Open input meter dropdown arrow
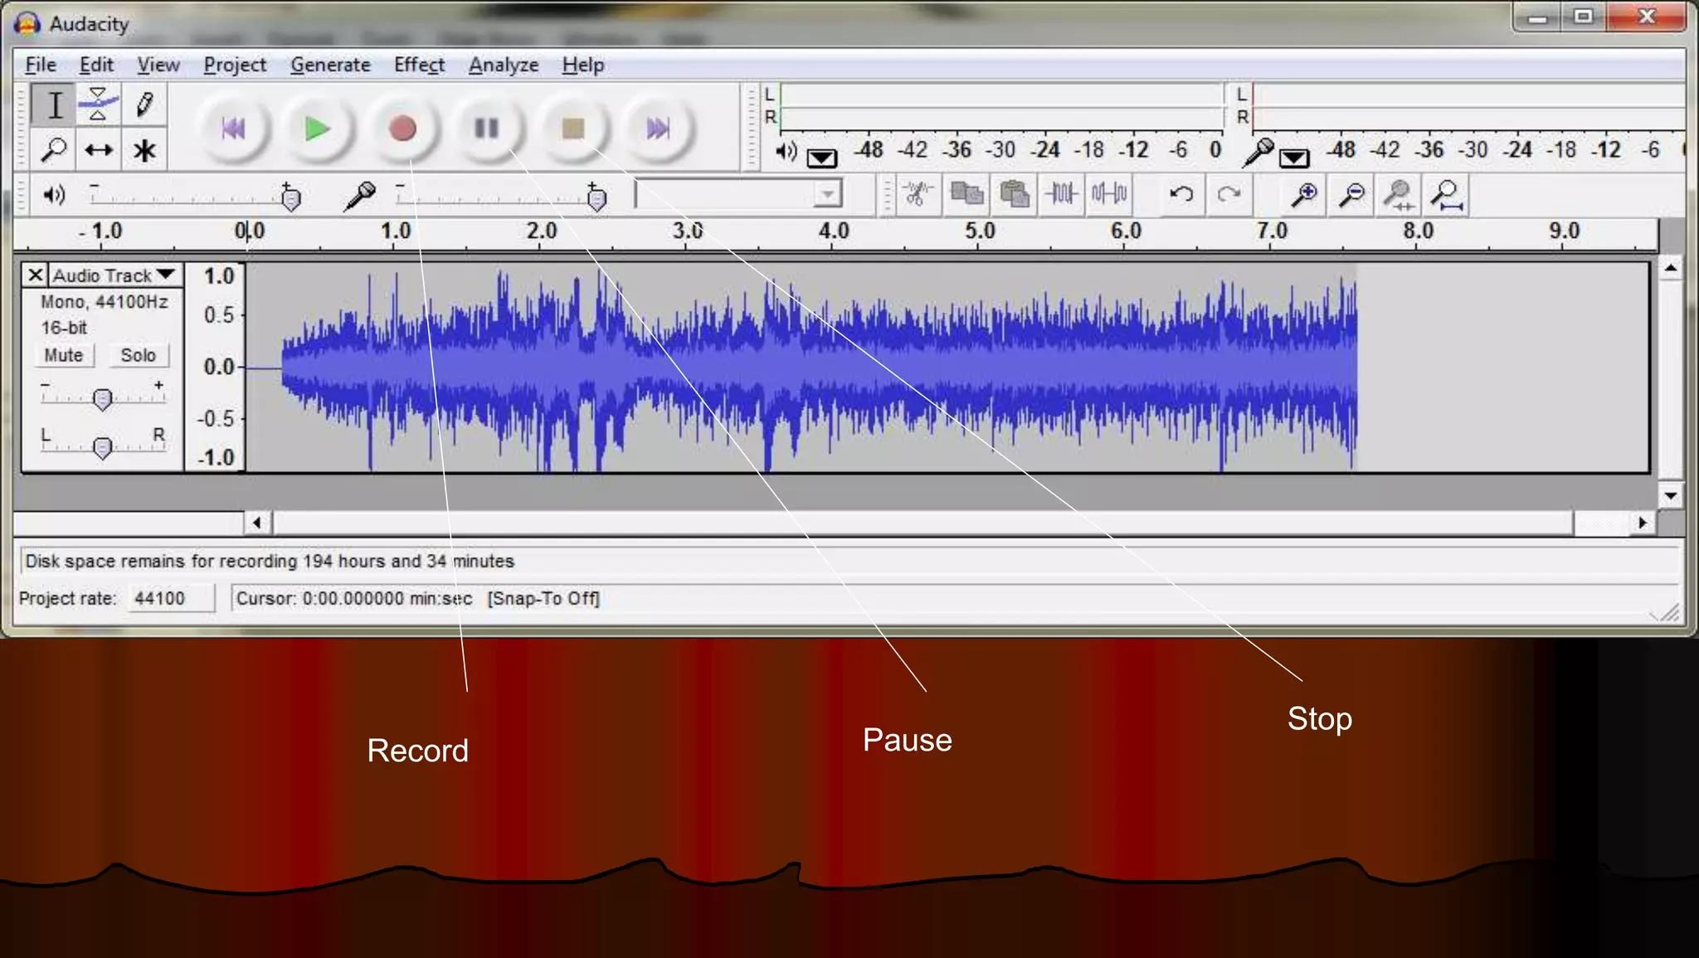Viewport: 1699px width, 958px height. click(1294, 158)
